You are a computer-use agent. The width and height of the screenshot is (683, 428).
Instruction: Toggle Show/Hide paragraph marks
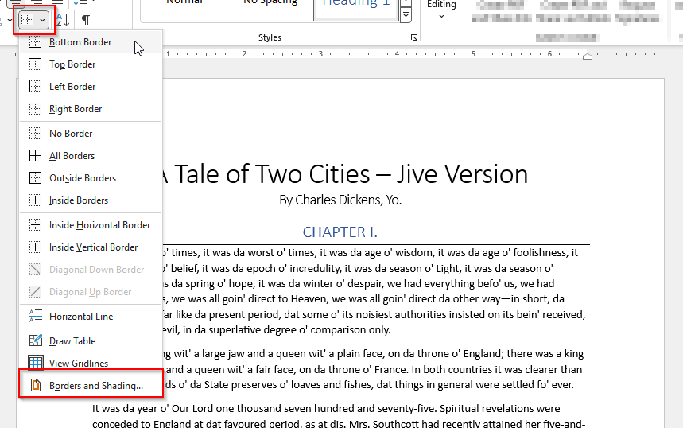click(x=86, y=19)
